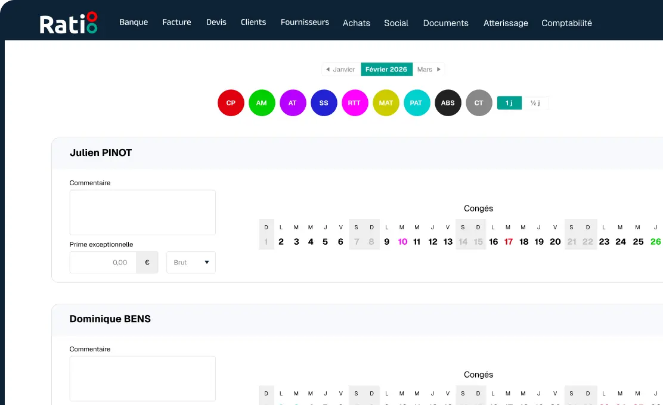663x405 pixels.
Task: Click day 24 in Julien PINOT's calendar
Action: (620, 242)
